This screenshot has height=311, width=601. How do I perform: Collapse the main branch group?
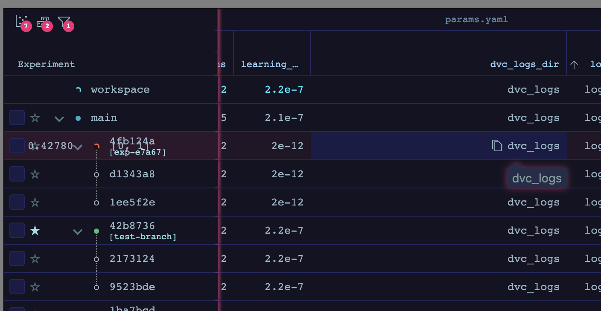click(x=59, y=118)
